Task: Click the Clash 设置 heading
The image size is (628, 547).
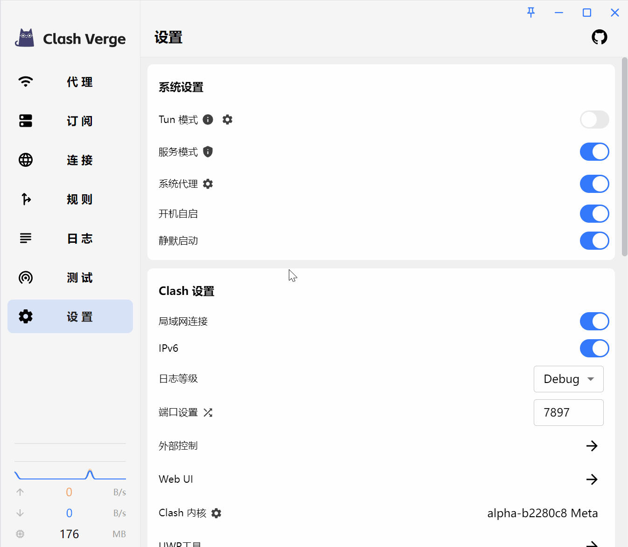Action: click(187, 291)
